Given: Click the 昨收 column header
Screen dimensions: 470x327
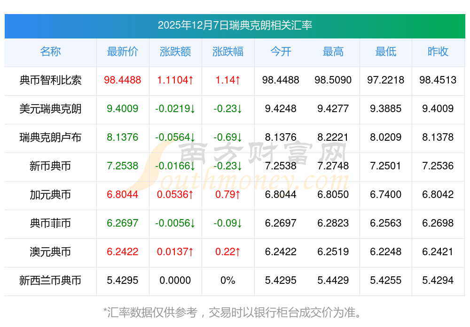Looking at the screenshot, I should click(x=438, y=52).
